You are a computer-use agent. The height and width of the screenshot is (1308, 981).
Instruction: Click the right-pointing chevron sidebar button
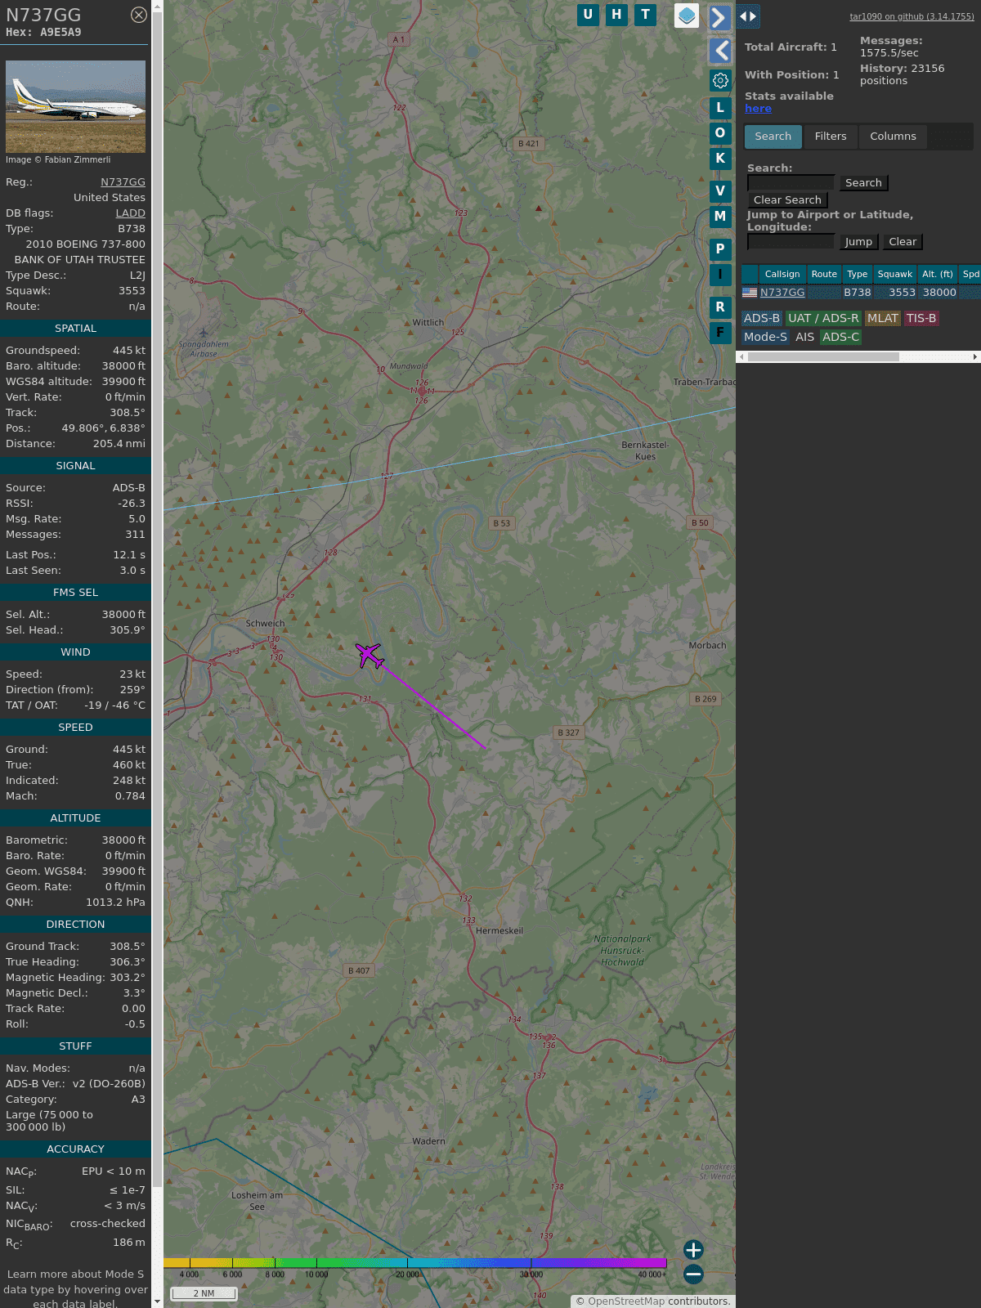[x=719, y=17]
